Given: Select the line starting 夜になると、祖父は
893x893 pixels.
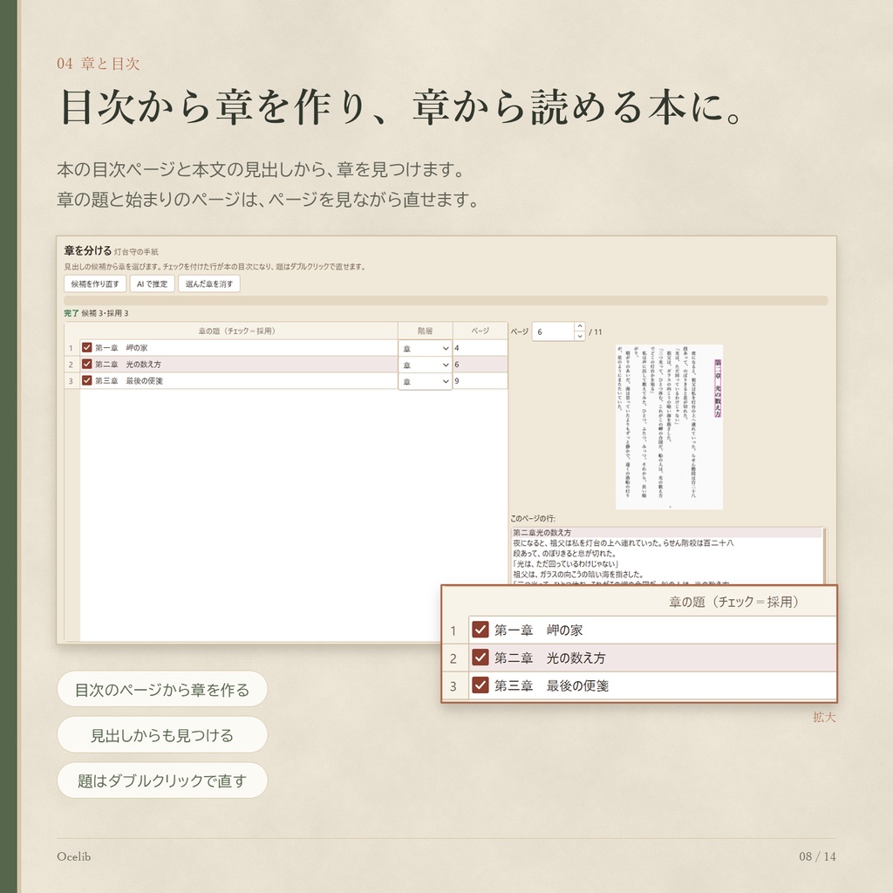Looking at the screenshot, I should pyautogui.click(x=666, y=542).
